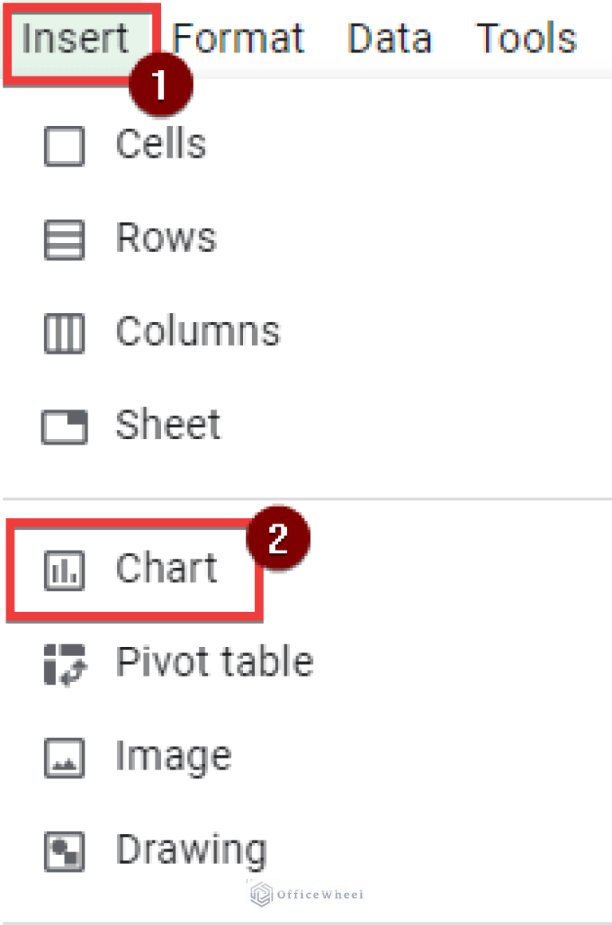
Task: Select the Rows menu entry
Action: pos(167,238)
